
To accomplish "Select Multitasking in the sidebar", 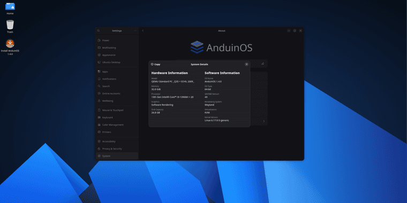I will click(117, 48).
